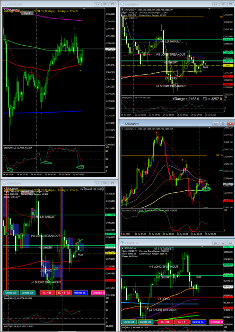
Task: Click SL + 1 on the BTCUSD chart
Action: pyautogui.click(x=182, y=322)
